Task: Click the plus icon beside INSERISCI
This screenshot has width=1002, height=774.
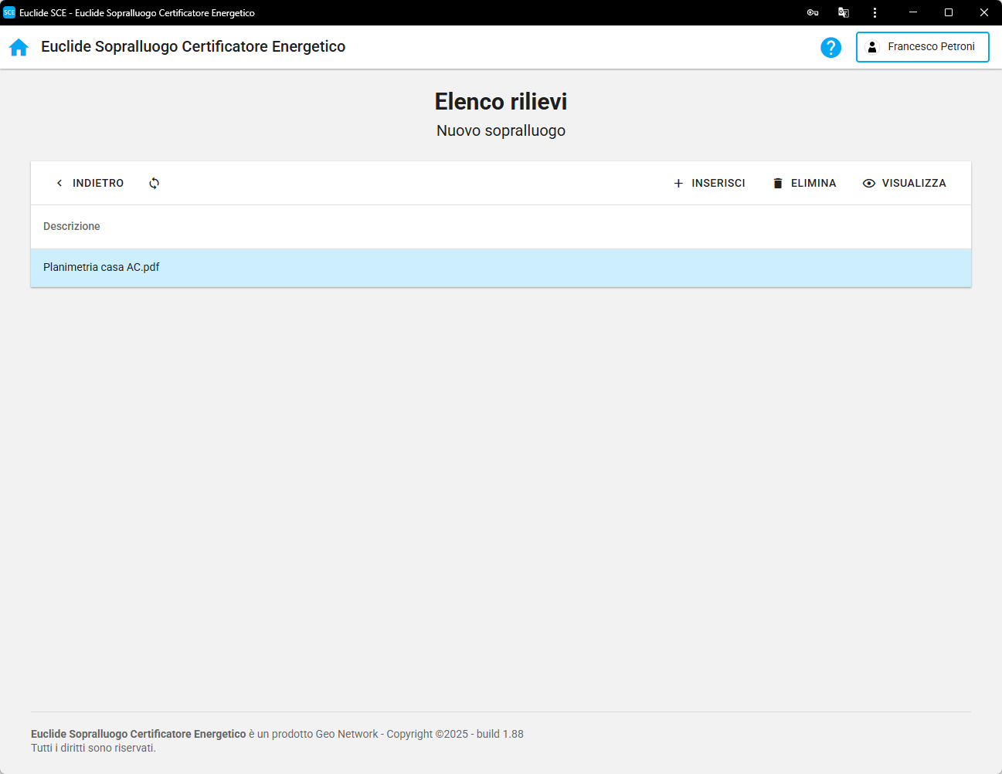Action: (x=678, y=183)
